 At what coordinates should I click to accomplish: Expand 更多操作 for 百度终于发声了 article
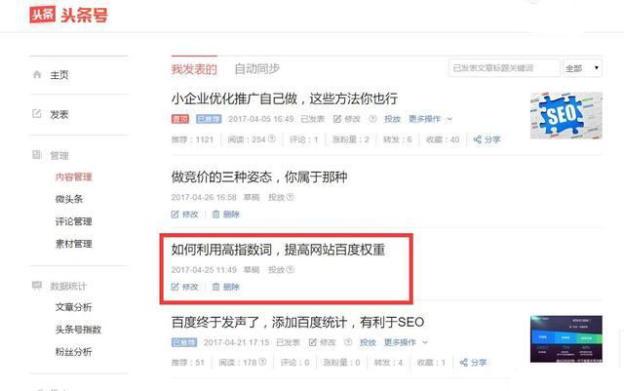[x=406, y=342]
